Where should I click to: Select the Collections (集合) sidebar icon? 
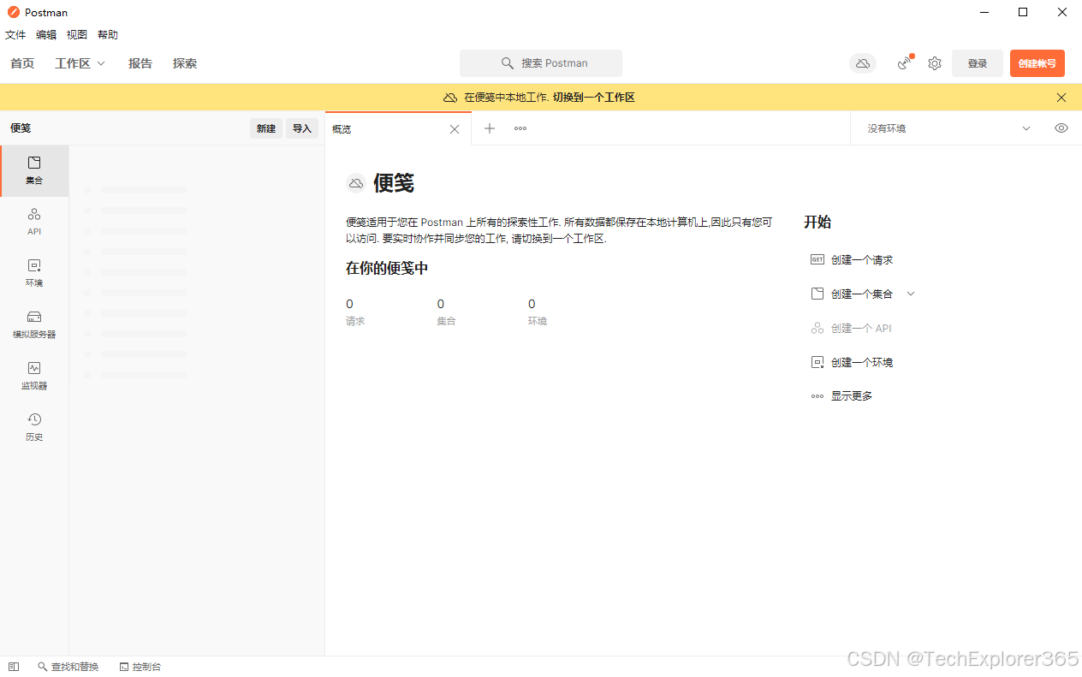coord(34,169)
